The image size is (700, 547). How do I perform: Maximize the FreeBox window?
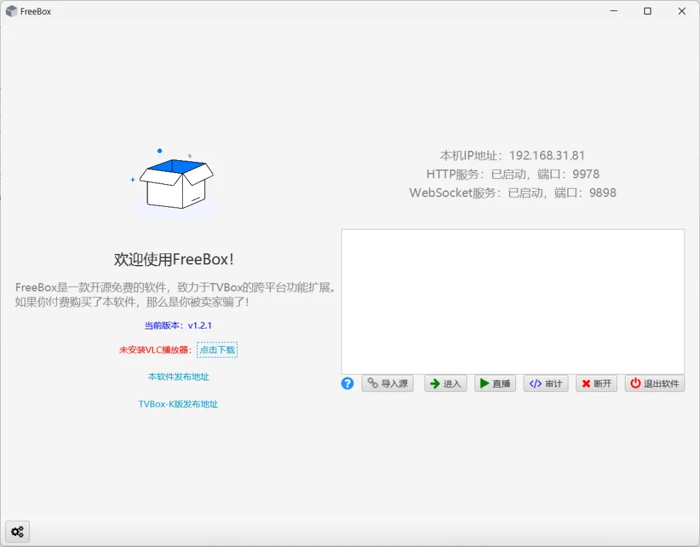(x=647, y=11)
